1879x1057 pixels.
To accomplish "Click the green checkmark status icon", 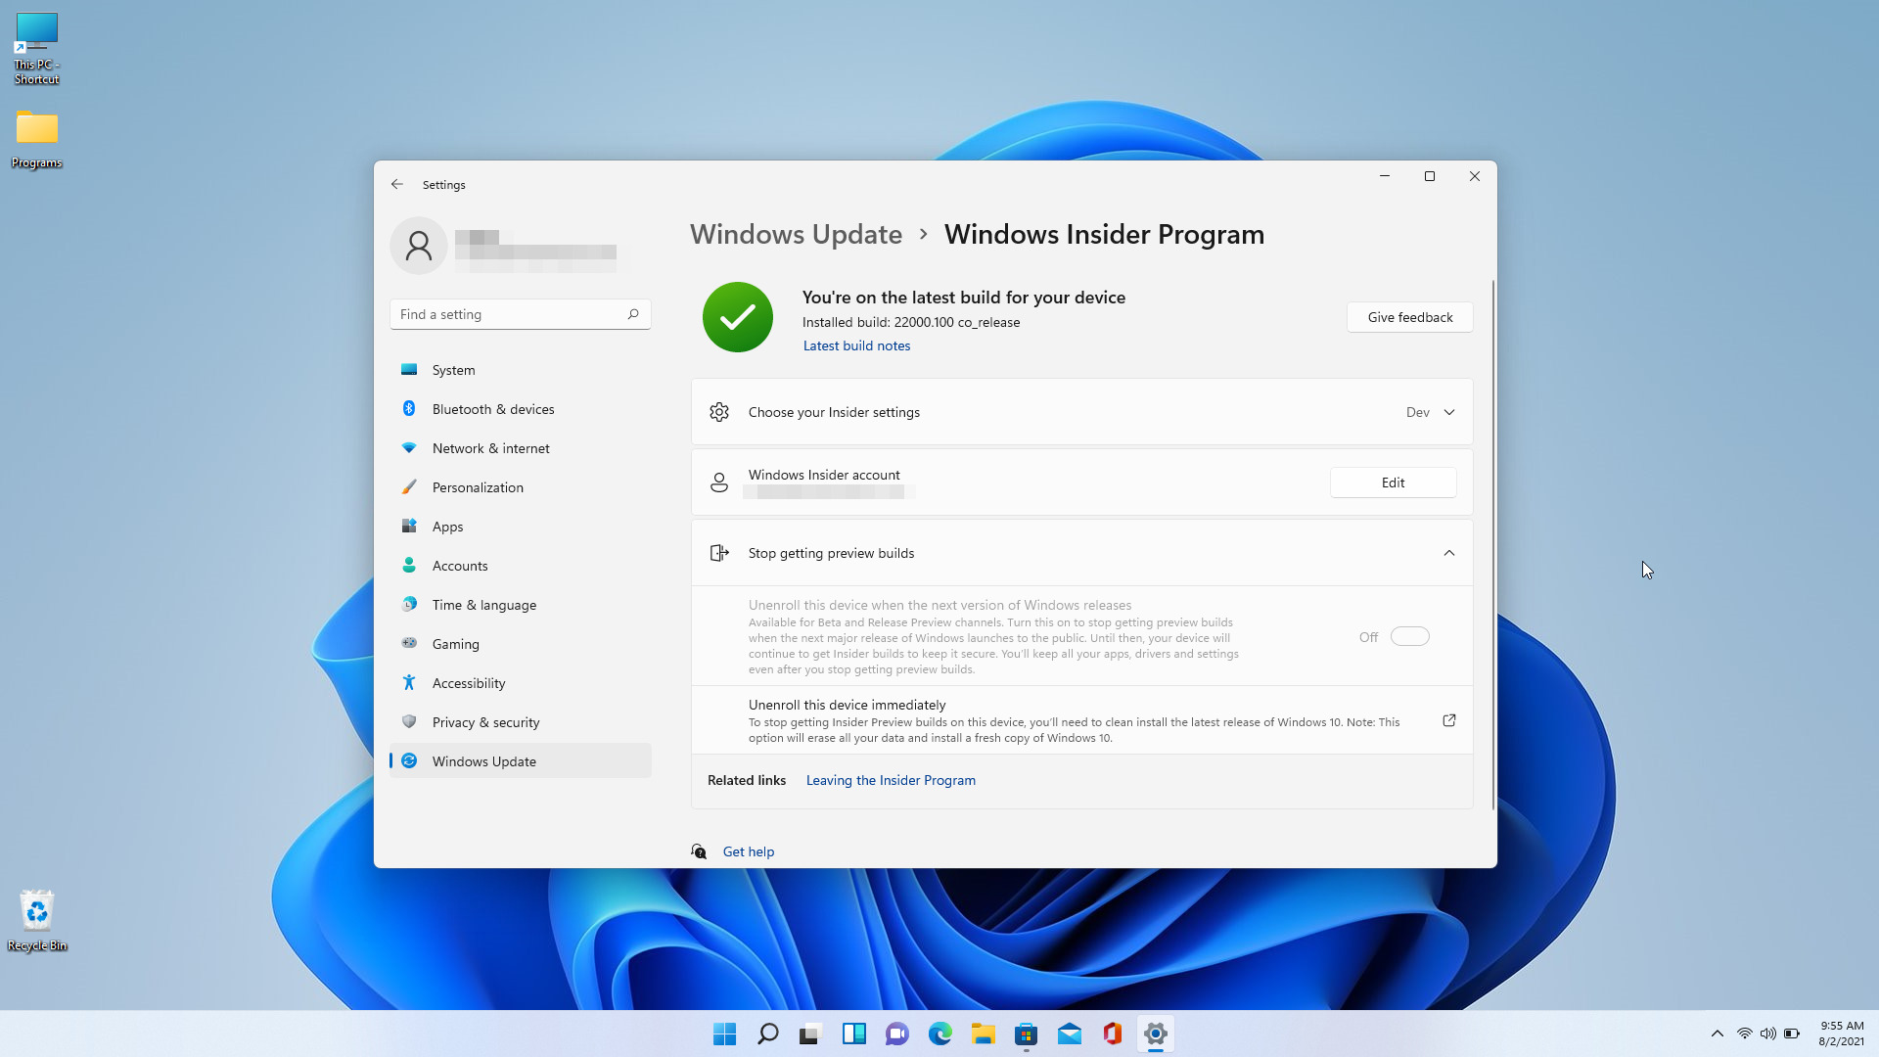I will tap(738, 317).
